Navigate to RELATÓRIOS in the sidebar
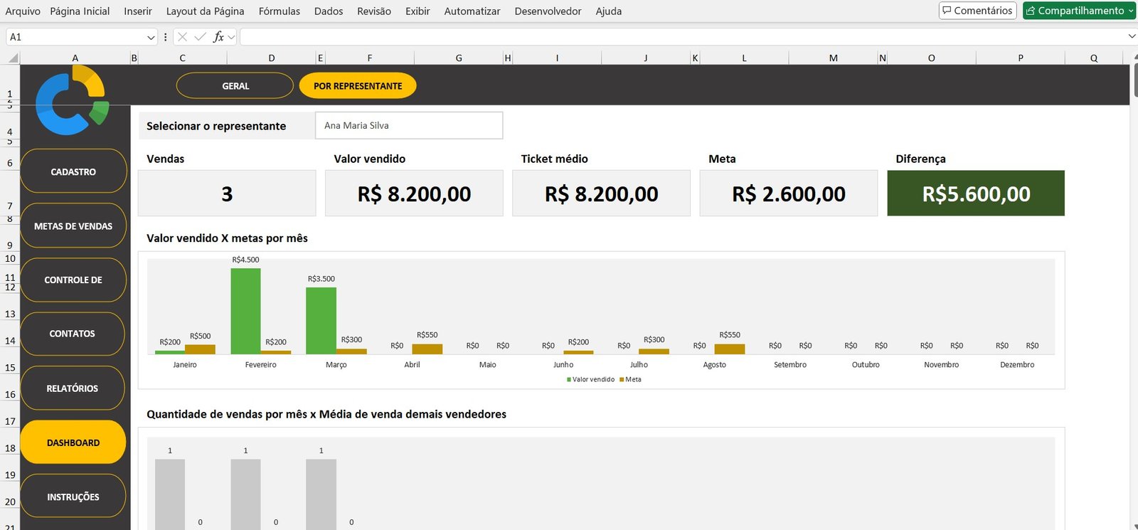Screen dimensions: 1138x530 73,388
